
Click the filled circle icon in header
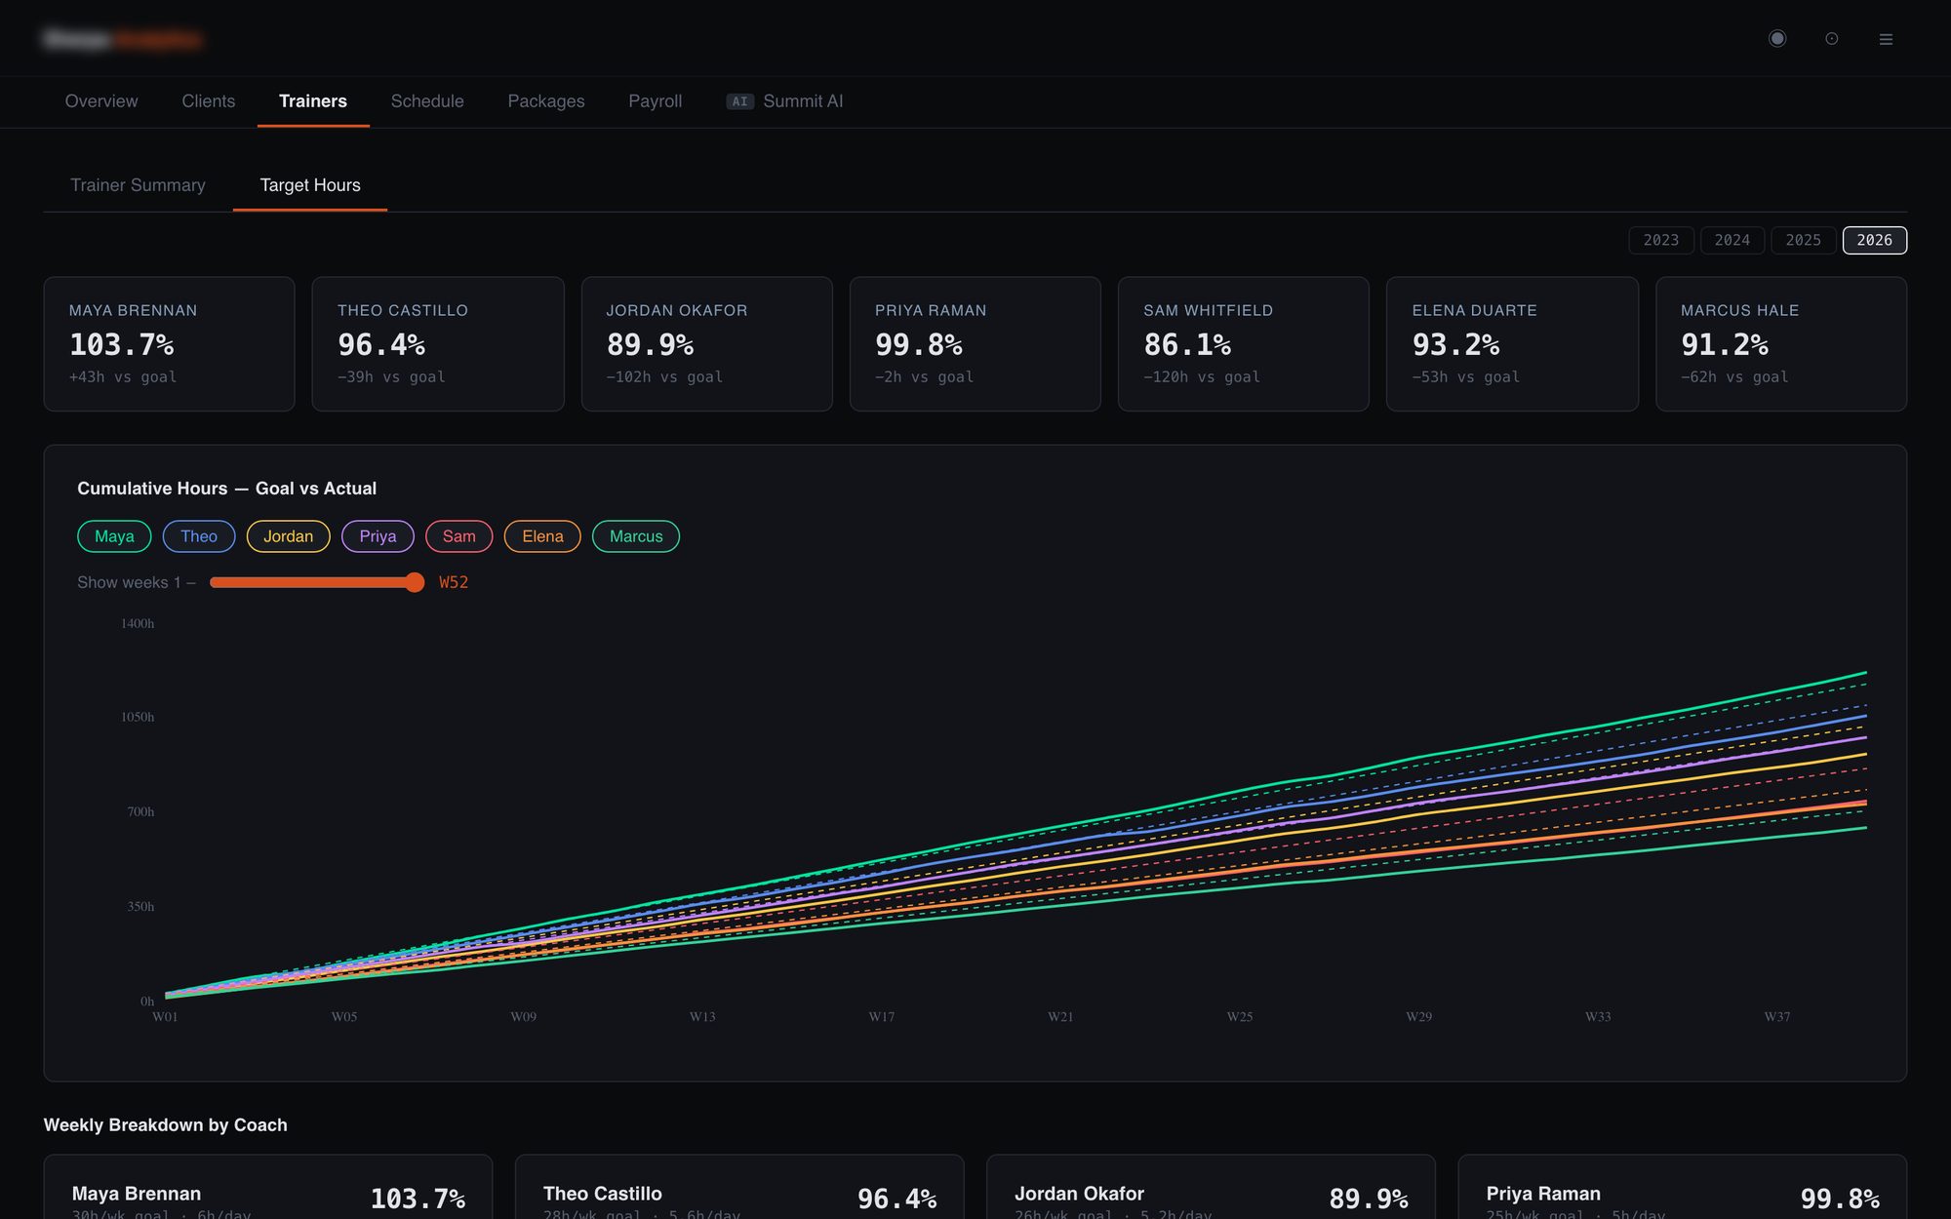point(1777,38)
